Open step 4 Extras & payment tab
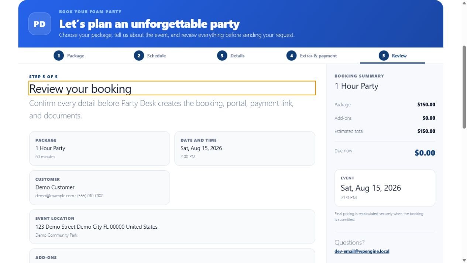The width and height of the screenshot is (467, 263). click(x=312, y=56)
